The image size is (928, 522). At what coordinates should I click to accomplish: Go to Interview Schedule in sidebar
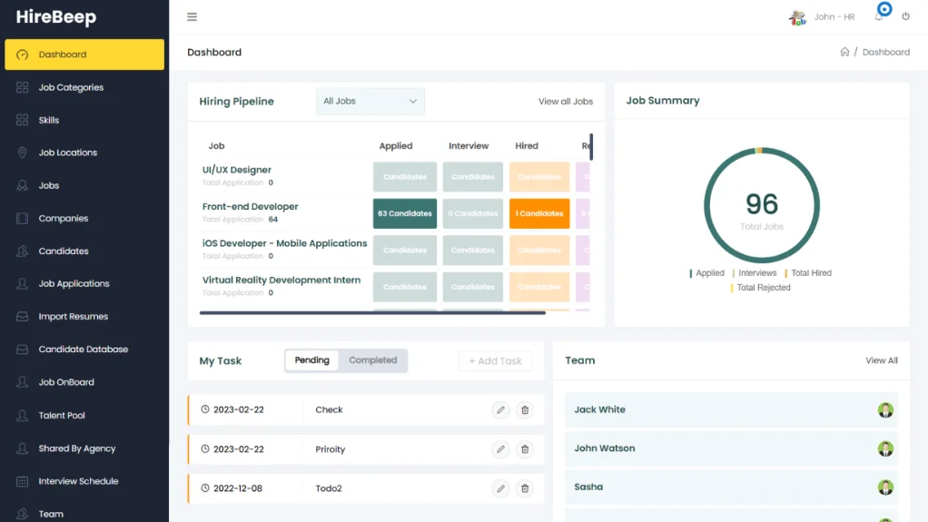pyautogui.click(x=78, y=481)
